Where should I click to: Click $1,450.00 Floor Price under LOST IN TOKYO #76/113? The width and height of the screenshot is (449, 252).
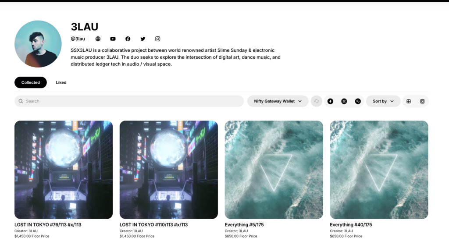point(32,236)
